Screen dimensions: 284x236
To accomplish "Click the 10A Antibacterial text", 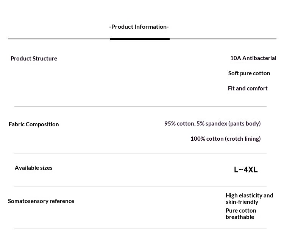I will [253, 58].
